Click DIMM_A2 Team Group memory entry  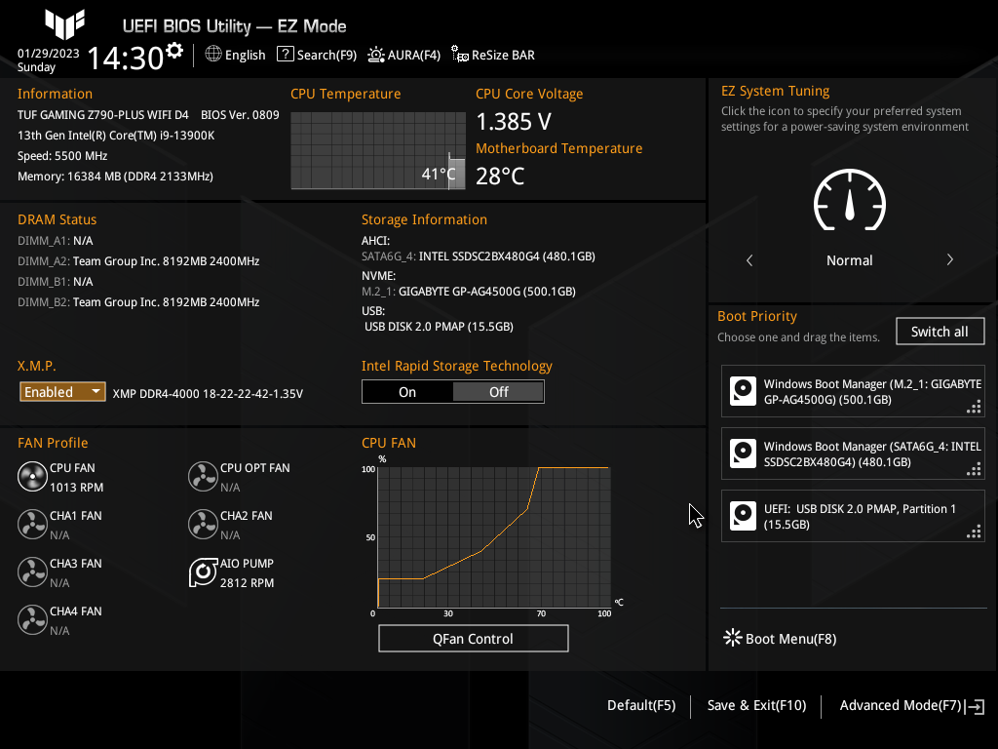138,261
